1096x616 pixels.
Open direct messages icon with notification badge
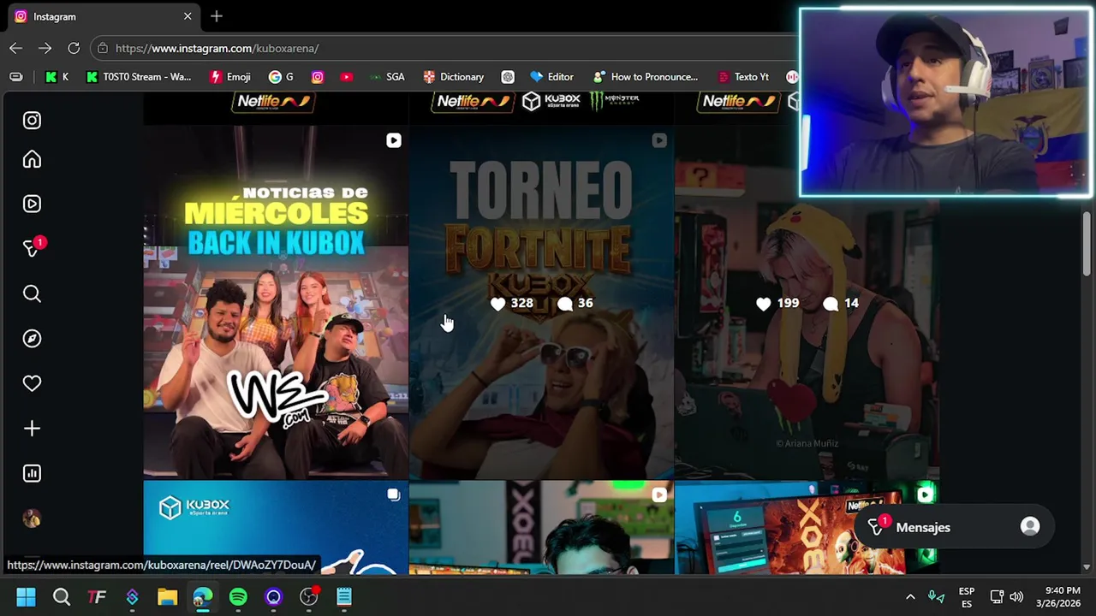pyautogui.click(x=33, y=247)
